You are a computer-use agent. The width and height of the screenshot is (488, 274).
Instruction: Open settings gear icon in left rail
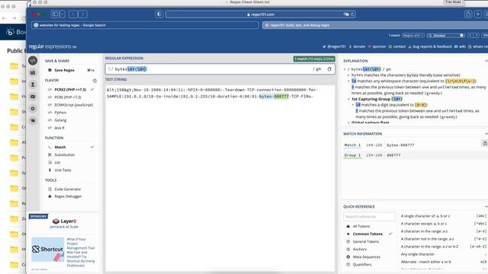(x=33, y=108)
